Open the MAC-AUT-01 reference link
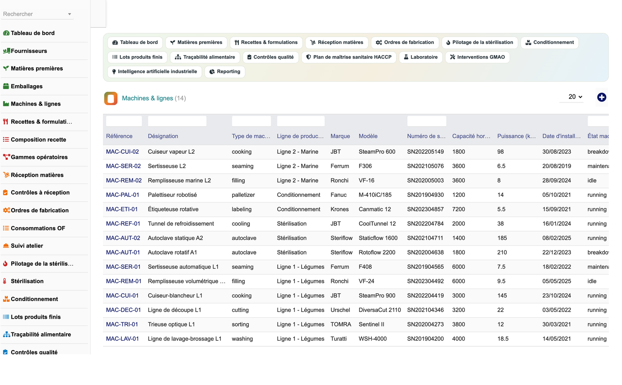This screenshot has height=385, width=622. [123, 253]
